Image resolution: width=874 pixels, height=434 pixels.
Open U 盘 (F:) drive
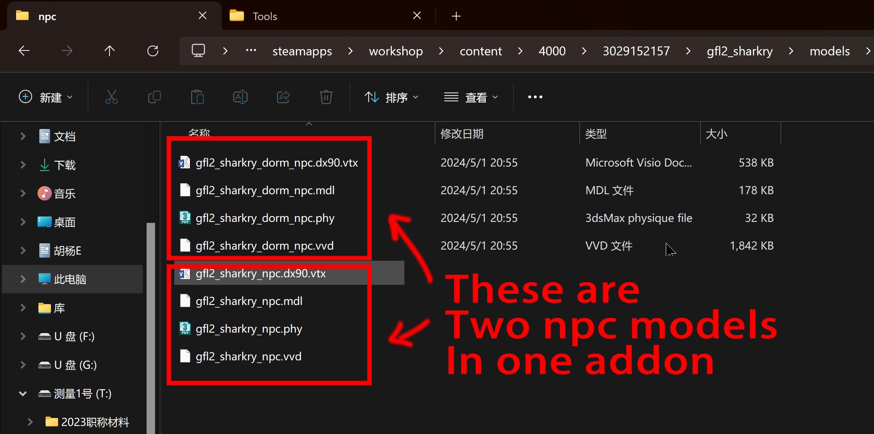point(74,336)
